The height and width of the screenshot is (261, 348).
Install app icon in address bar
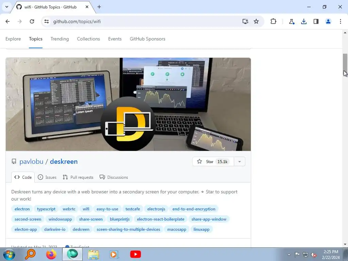245,21
